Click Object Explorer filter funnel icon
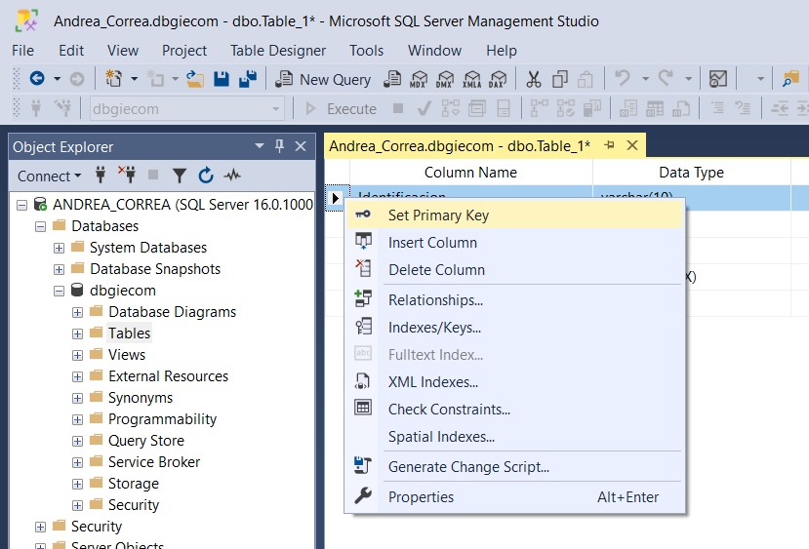 point(179,176)
